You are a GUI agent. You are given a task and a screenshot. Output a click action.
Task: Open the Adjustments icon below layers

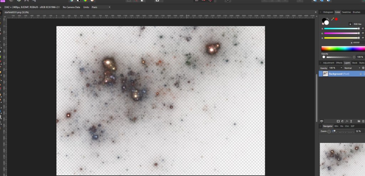343,121
